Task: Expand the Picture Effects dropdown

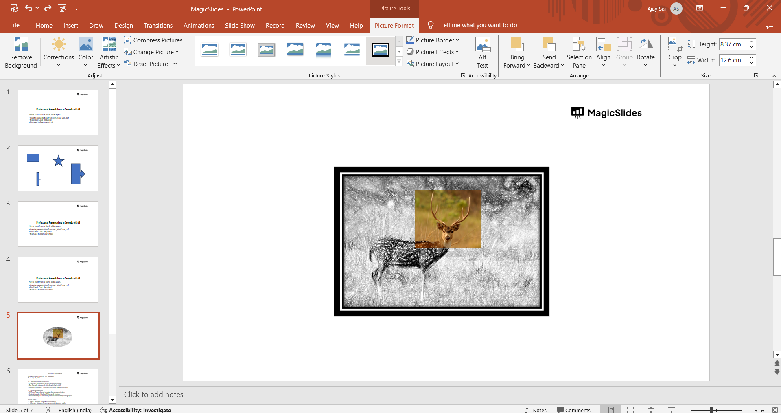Action: point(457,52)
